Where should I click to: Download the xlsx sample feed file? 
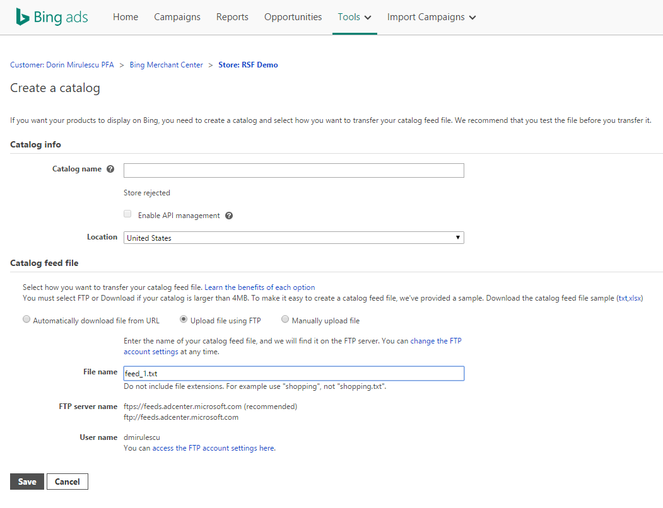pyautogui.click(x=635, y=298)
